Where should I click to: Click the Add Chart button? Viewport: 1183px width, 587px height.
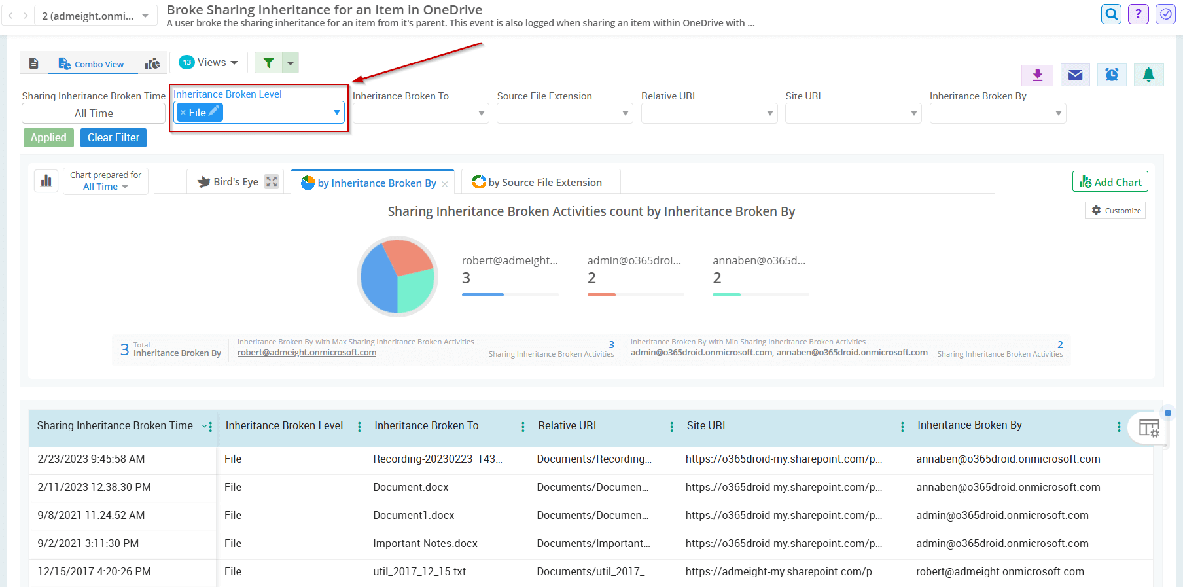1110,182
